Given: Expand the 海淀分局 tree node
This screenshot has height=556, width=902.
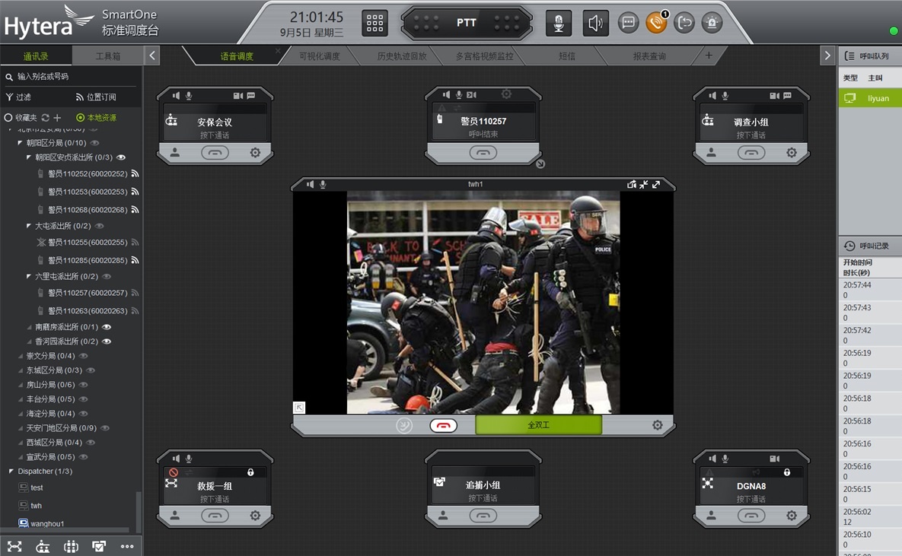Looking at the screenshot, I should [x=21, y=414].
